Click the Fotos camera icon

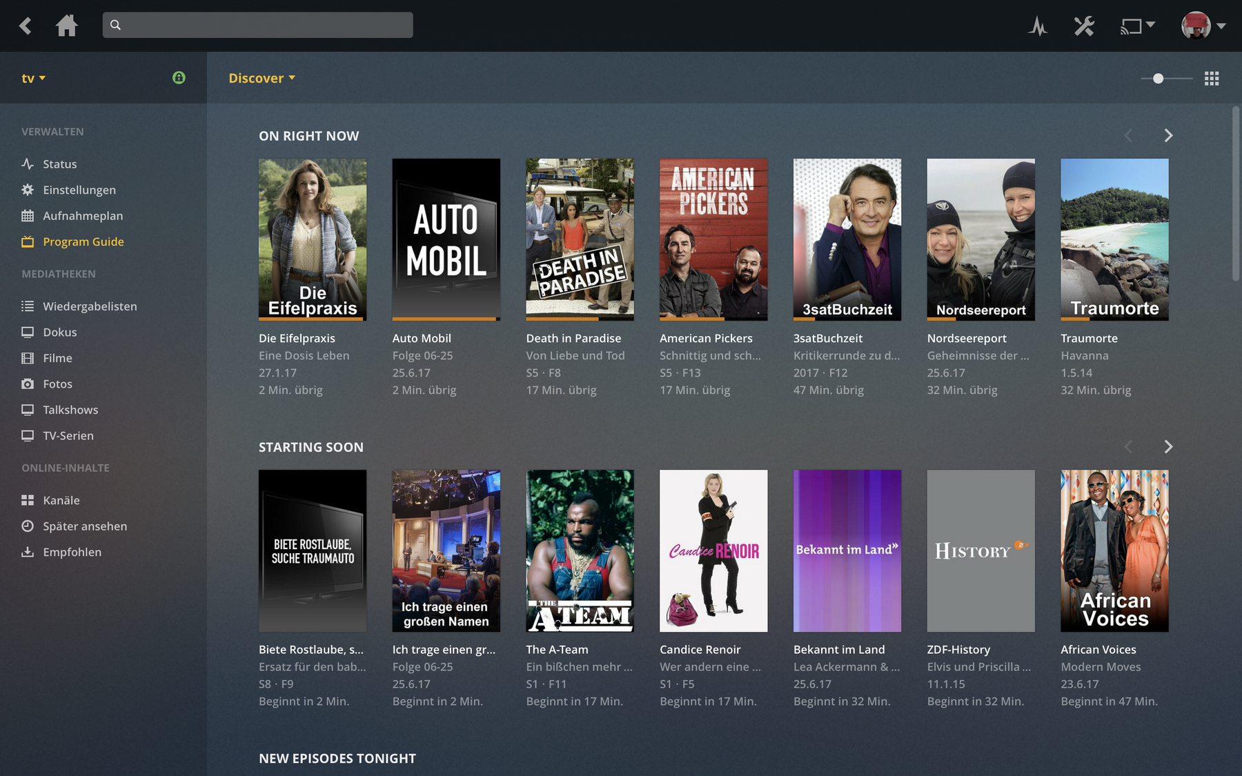[x=28, y=384]
